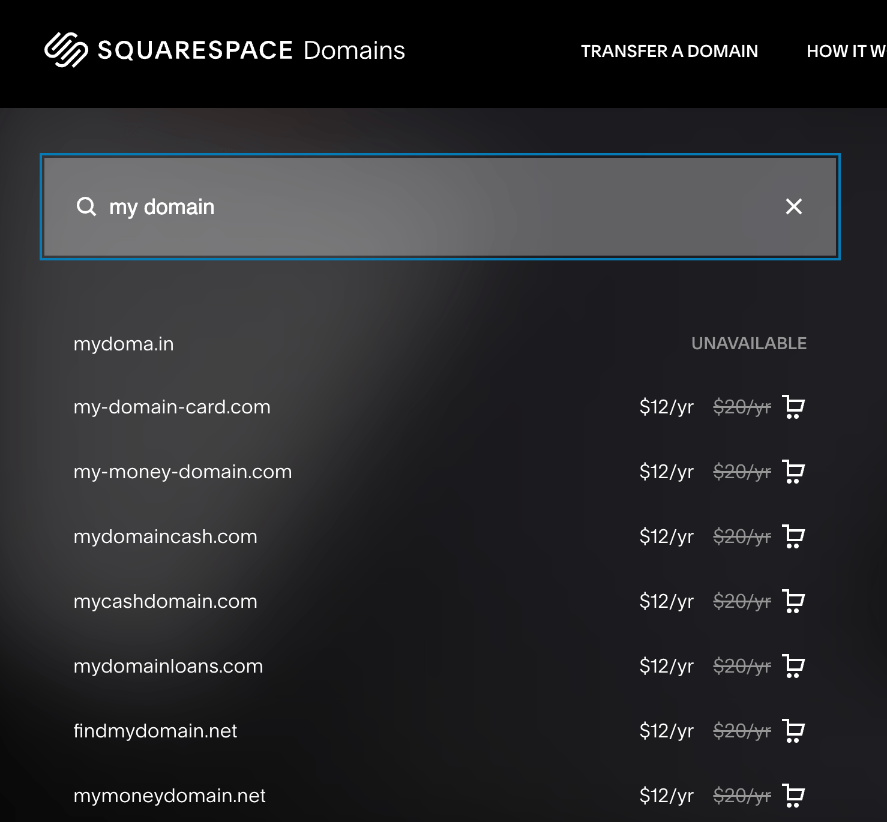The height and width of the screenshot is (822, 887).
Task: Add findmydomain.net to cart
Action: pos(793,731)
